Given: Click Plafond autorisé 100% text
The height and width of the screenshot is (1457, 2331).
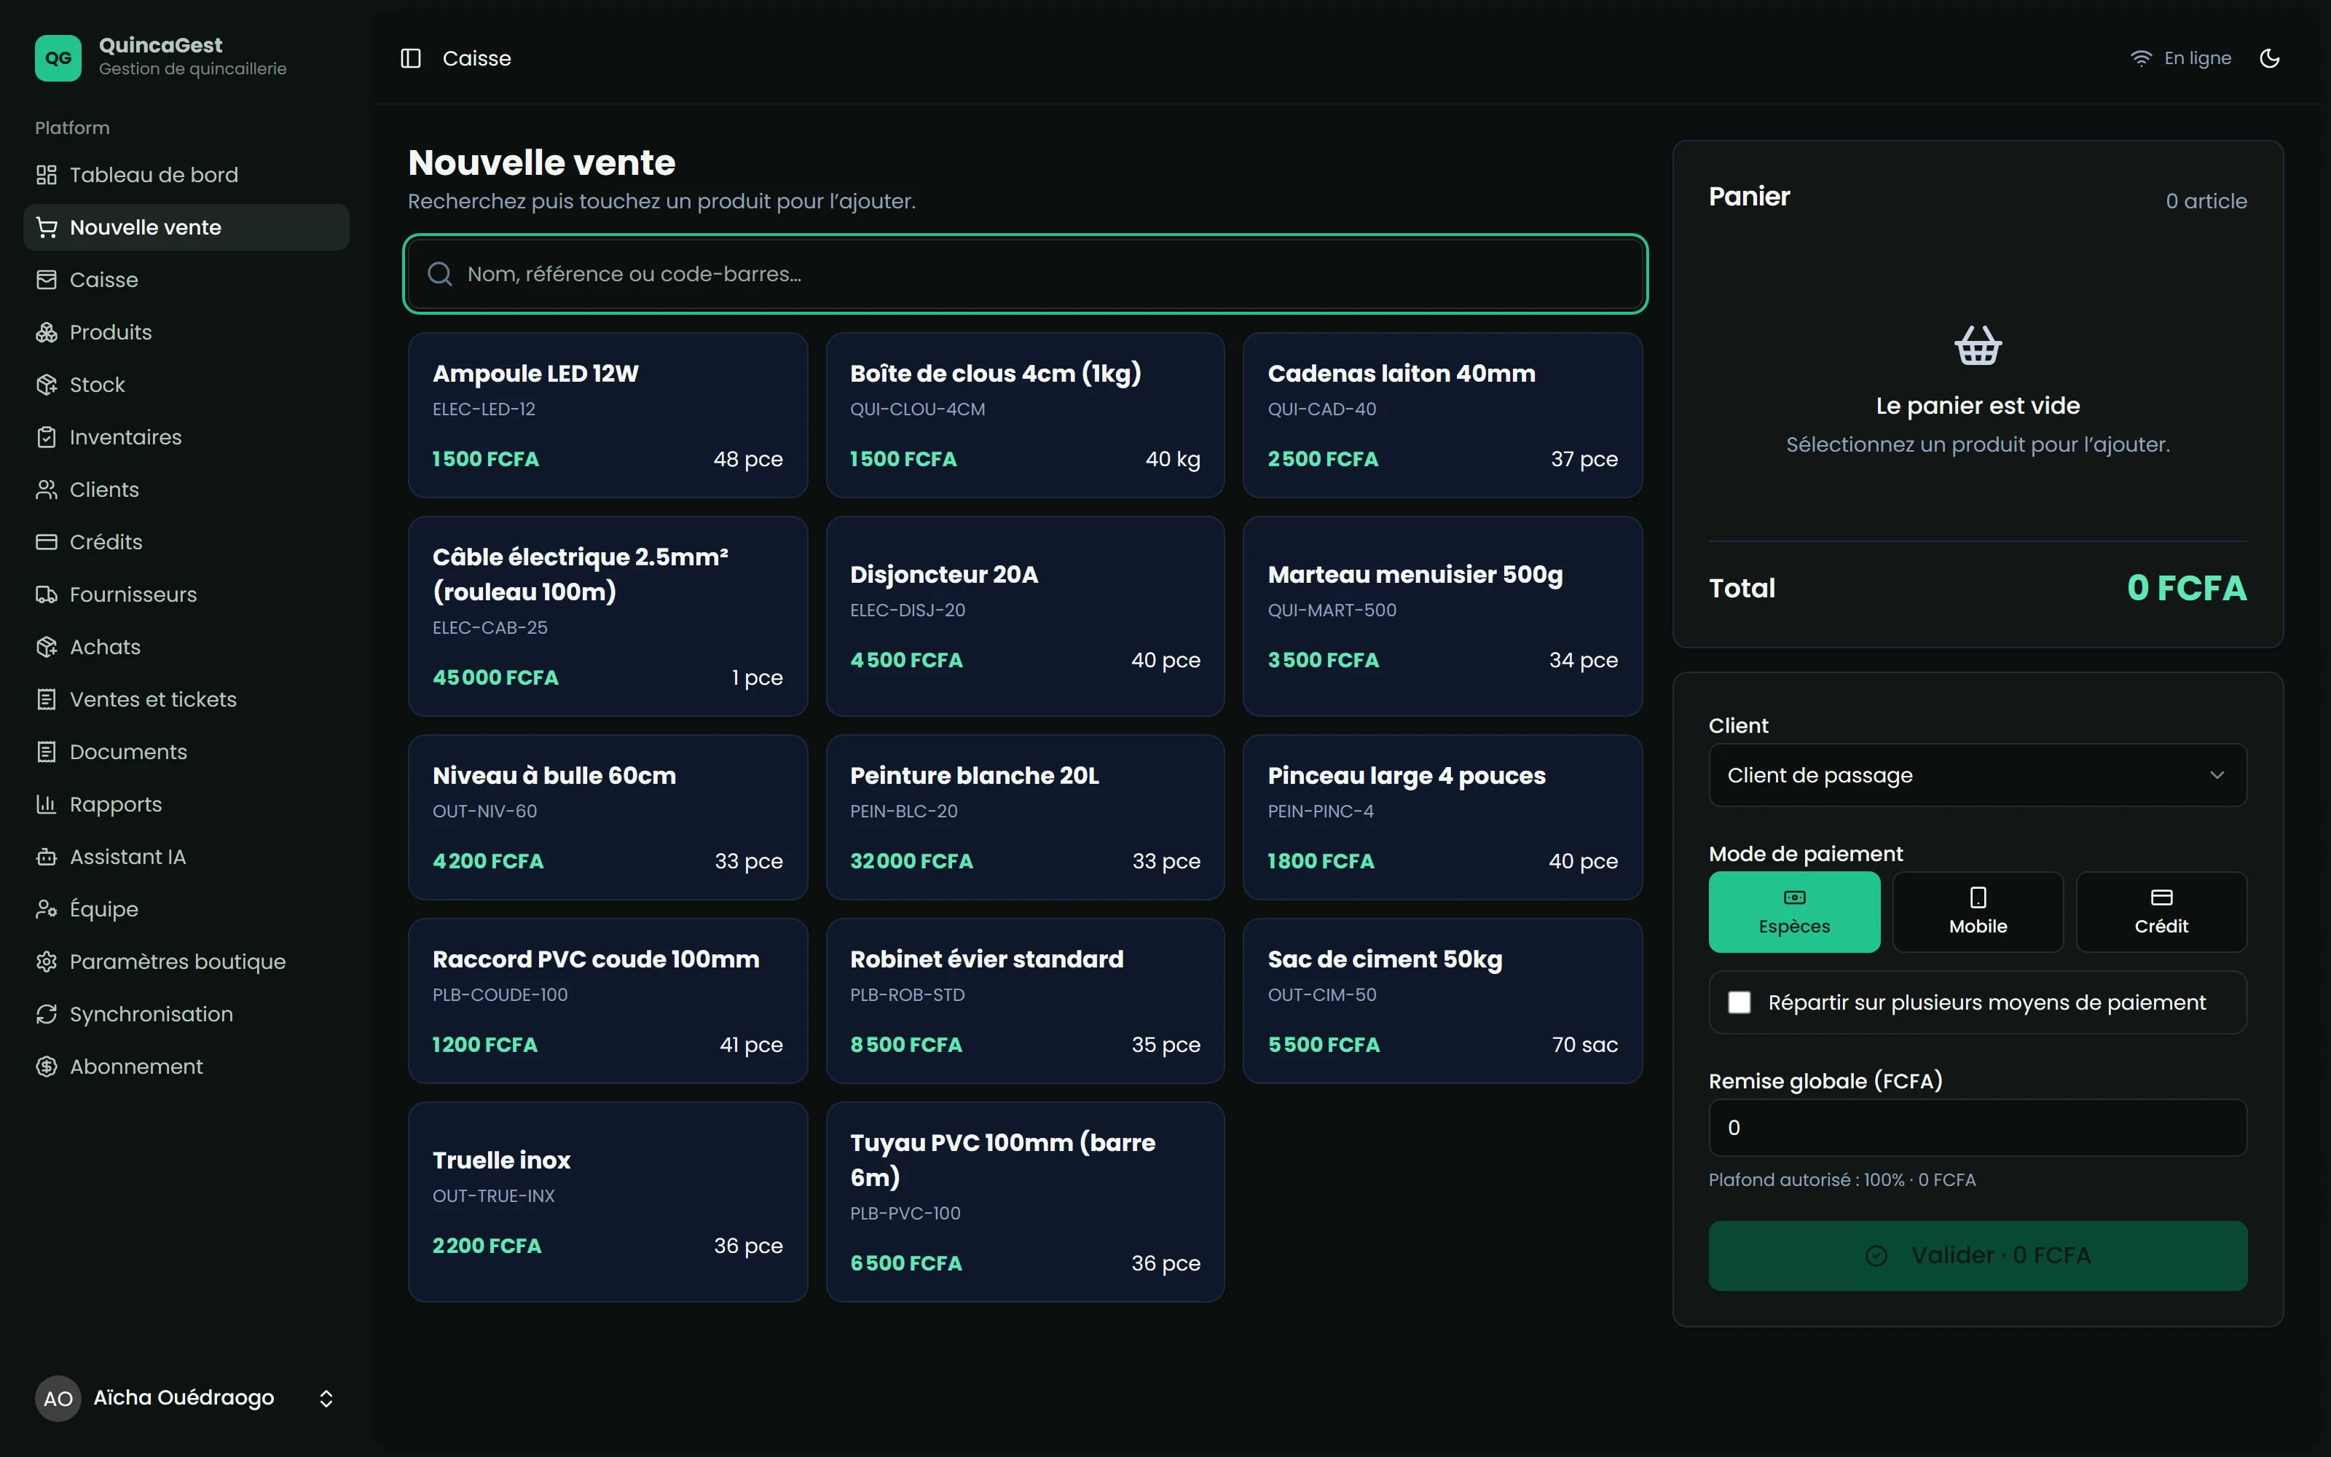Looking at the screenshot, I should click(1841, 1179).
